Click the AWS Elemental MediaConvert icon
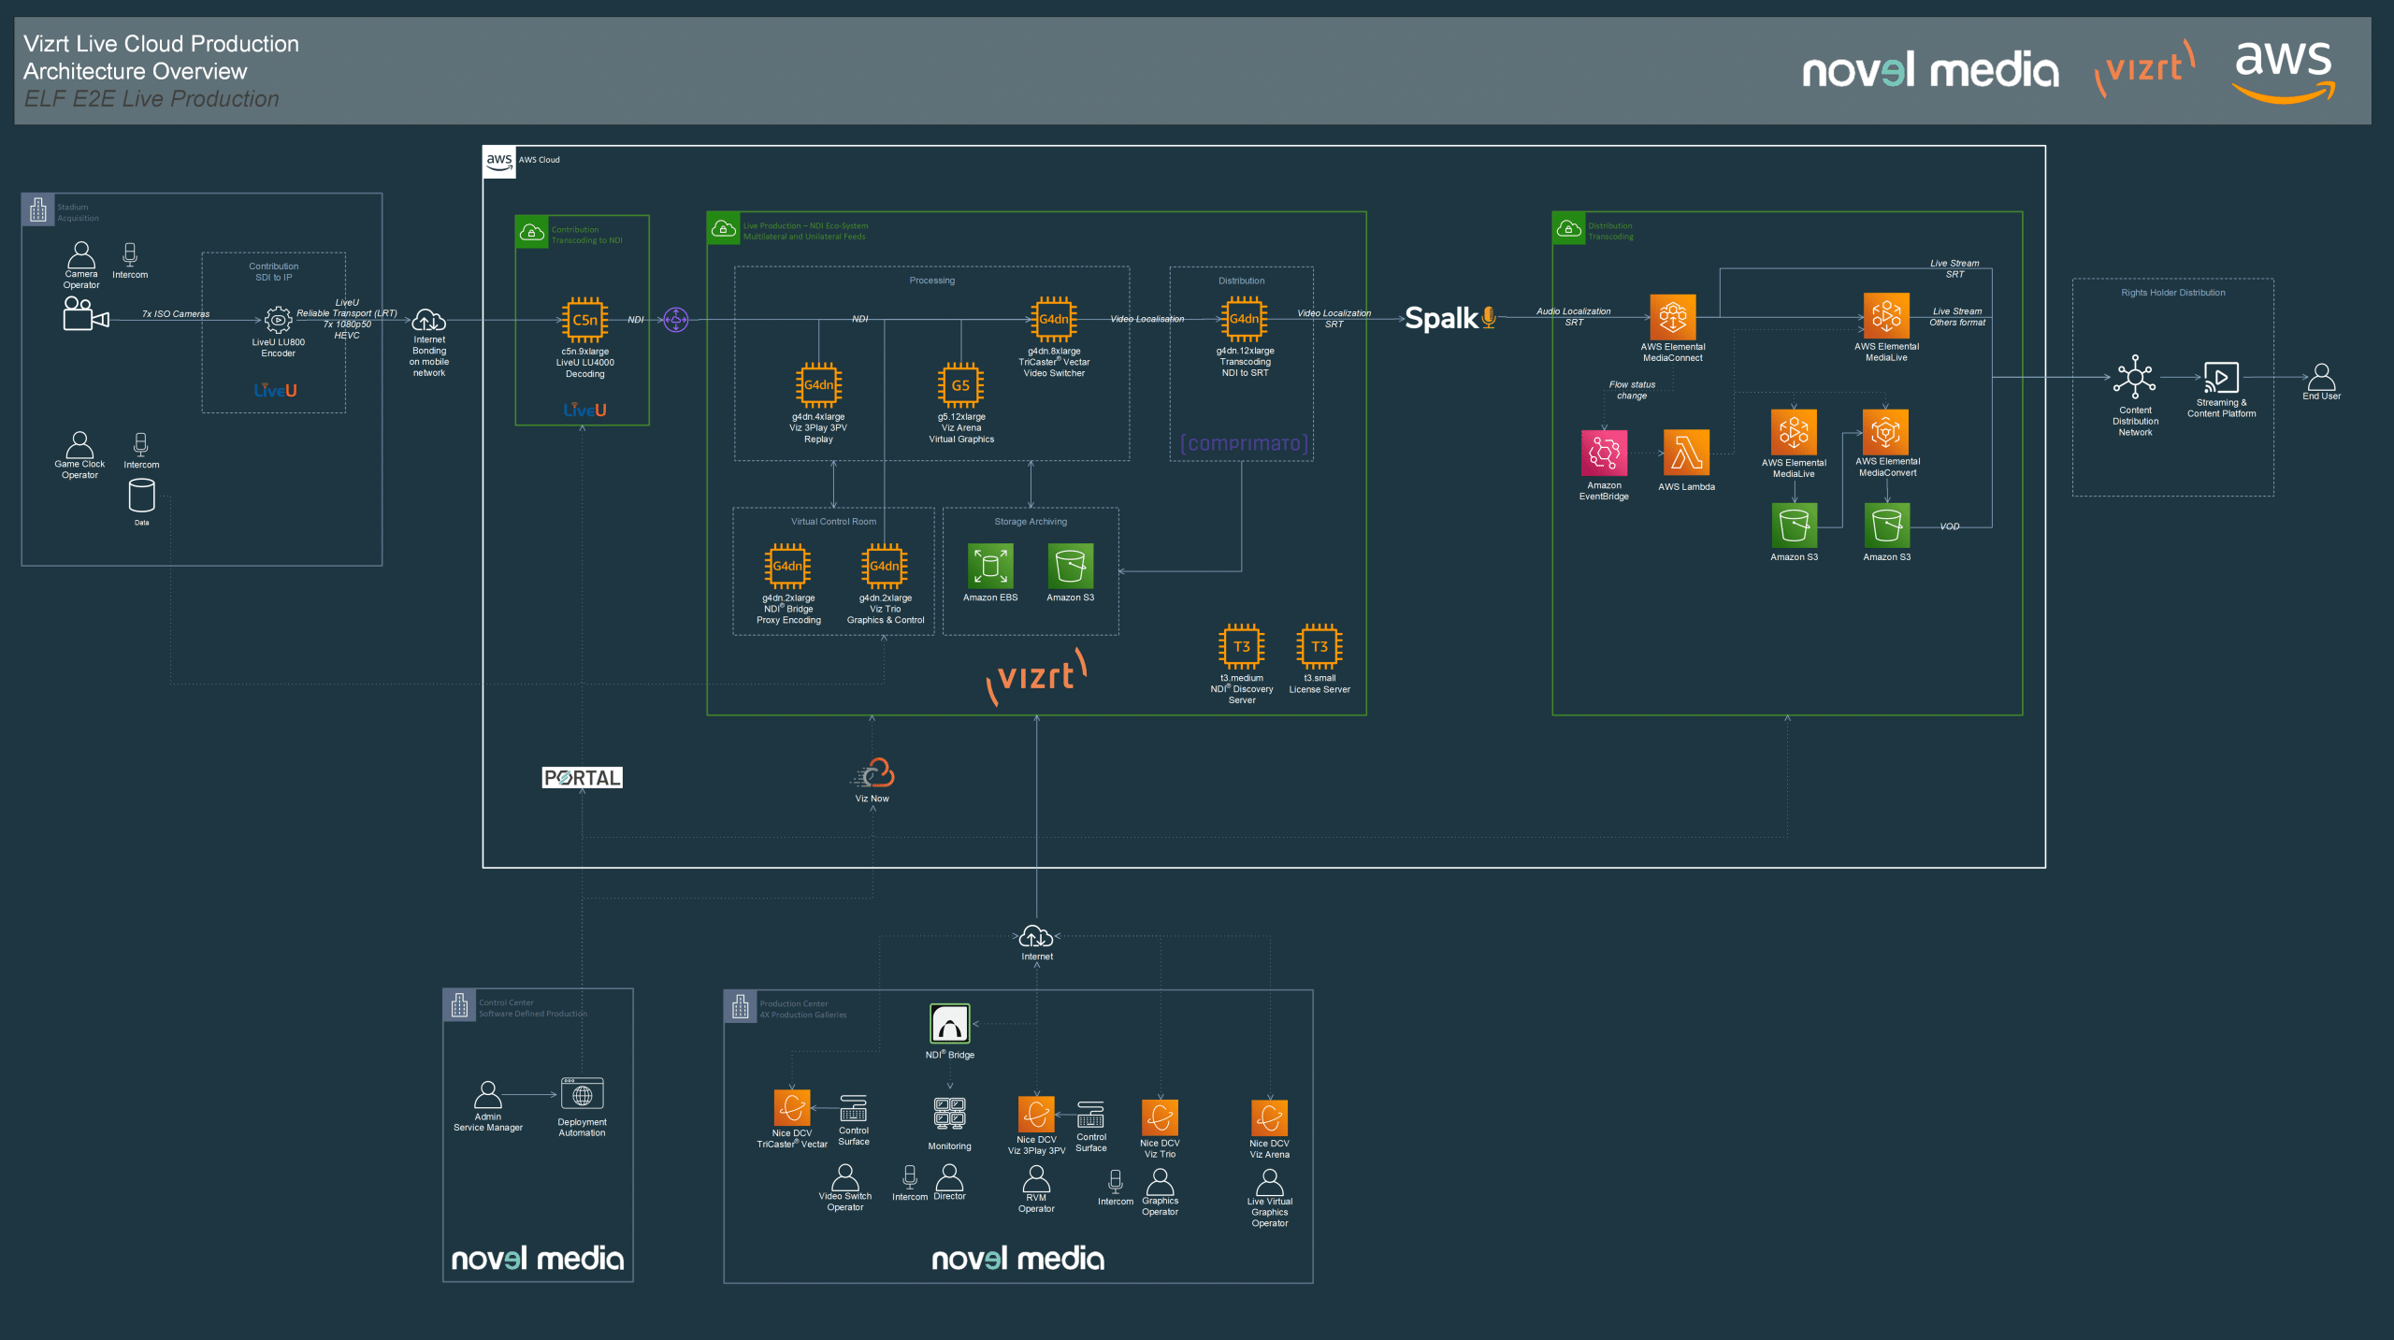The height and width of the screenshot is (1340, 2394). [x=1885, y=432]
